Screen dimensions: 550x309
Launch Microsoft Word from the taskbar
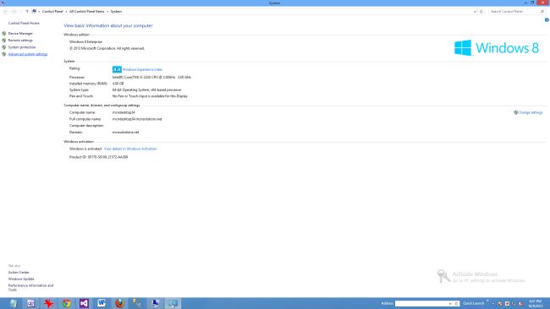coord(102,303)
